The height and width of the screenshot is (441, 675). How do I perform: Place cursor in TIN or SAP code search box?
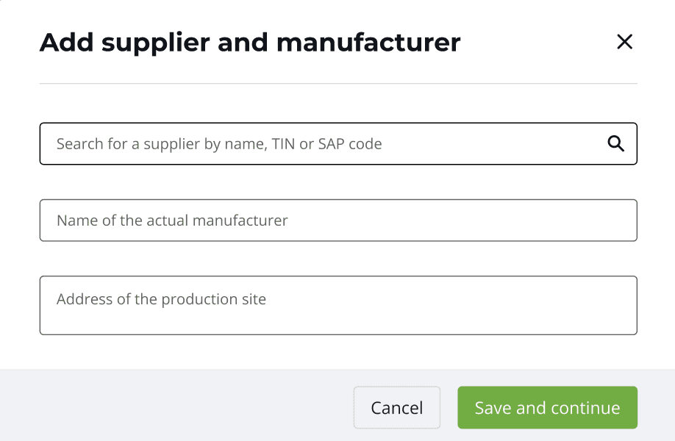click(x=324, y=143)
